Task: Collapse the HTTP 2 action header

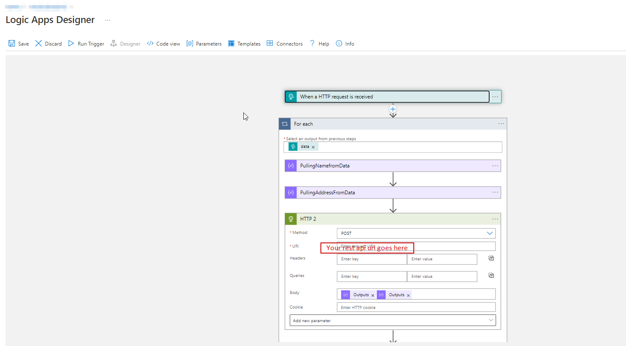Action: point(392,219)
